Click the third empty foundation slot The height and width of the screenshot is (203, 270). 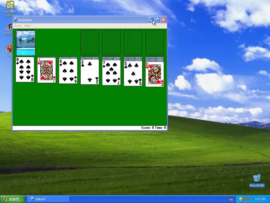pos(133,43)
